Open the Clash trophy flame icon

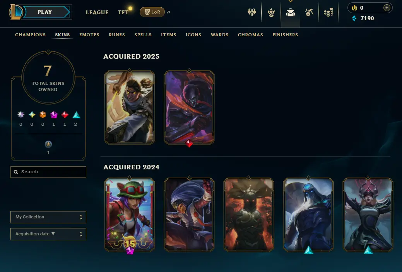[271, 12]
